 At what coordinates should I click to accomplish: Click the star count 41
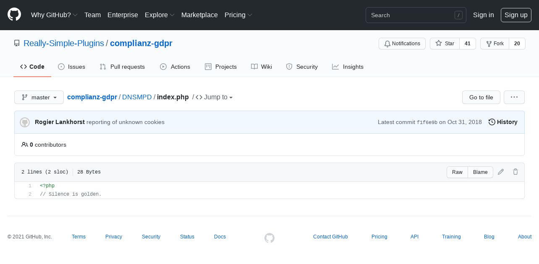coord(468,44)
